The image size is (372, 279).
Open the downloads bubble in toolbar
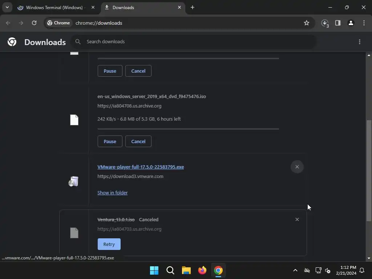pos(325,23)
